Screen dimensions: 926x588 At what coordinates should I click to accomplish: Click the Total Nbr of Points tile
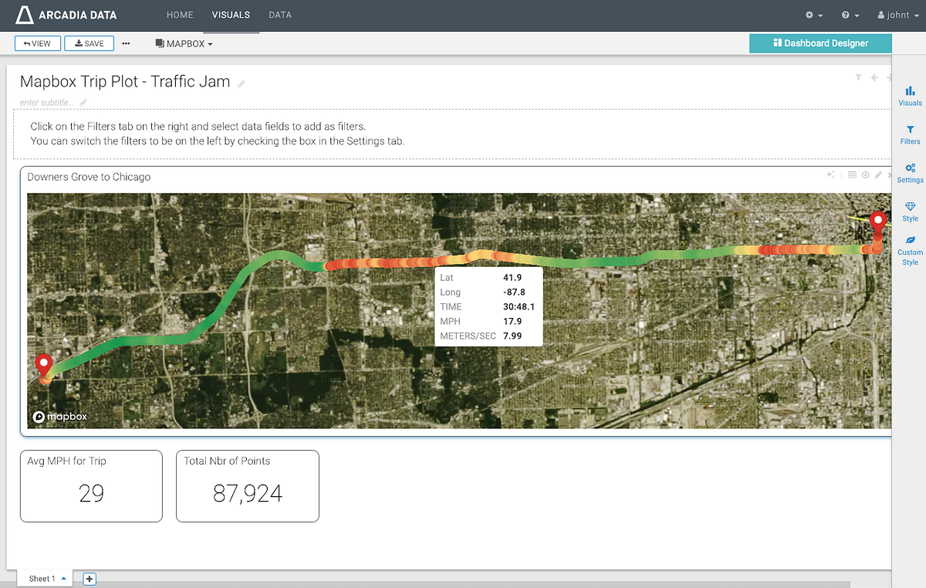click(x=248, y=486)
